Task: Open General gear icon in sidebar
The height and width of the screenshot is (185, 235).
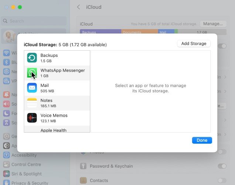Action: point(6,136)
